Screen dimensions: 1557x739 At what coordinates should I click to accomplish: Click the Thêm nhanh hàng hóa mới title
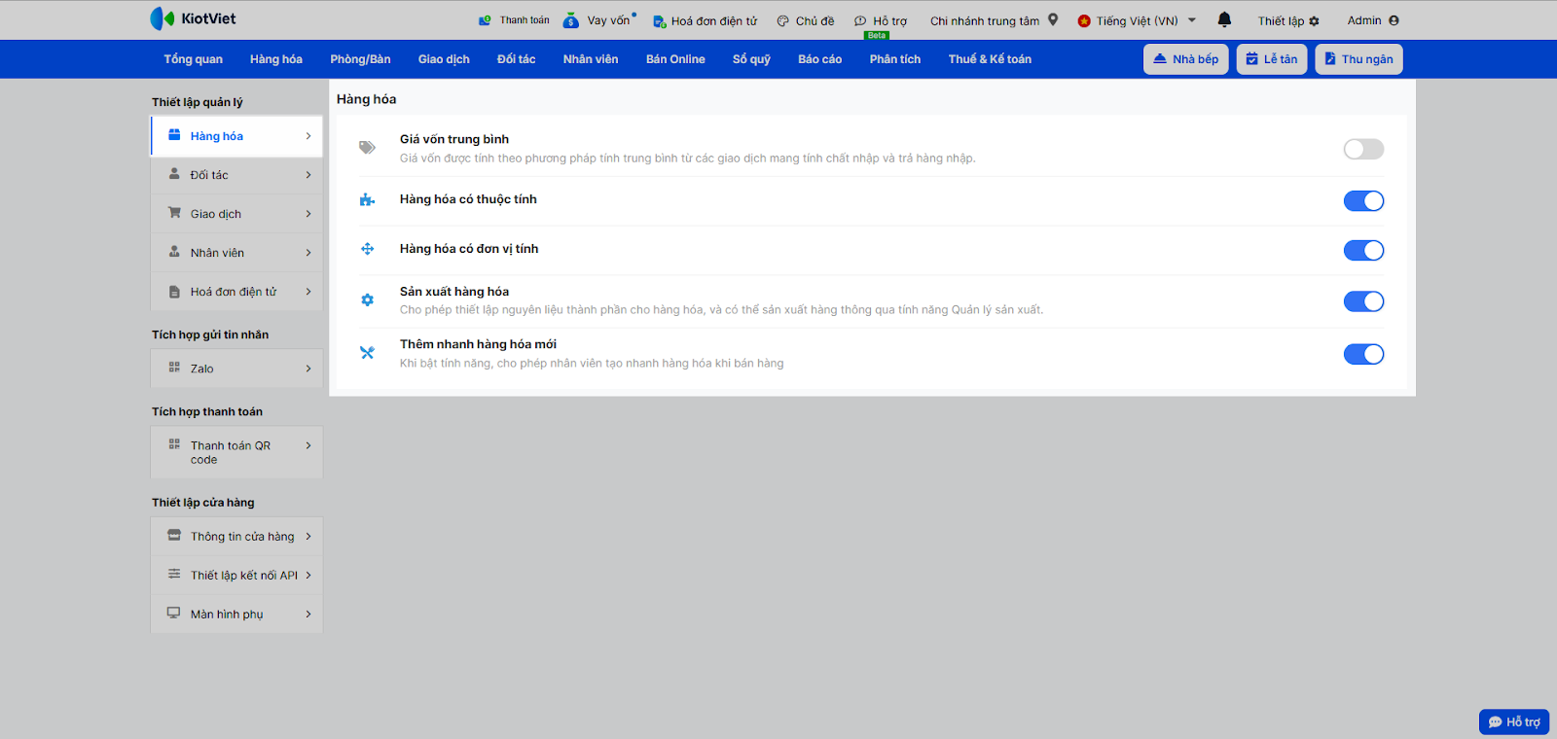coord(478,344)
